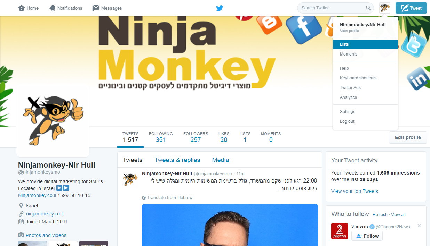Viewport: 430px width, 246px height.
Task: Click the Edit profile button
Action: (x=408, y=137)
